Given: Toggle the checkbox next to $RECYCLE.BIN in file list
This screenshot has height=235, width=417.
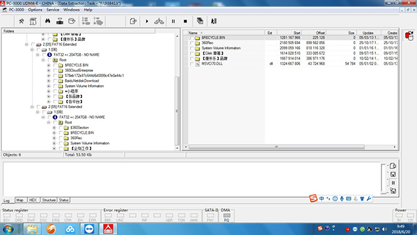Looking at the screenshot, I should coord(192,38).
